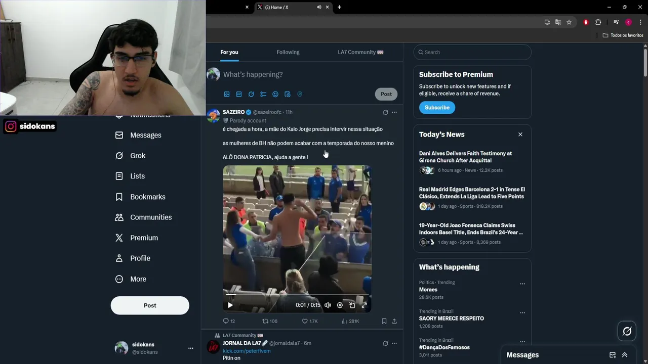Screen dimensions: 648x364
Task: Open Communities in the sidebar
Action: (143, 217)
